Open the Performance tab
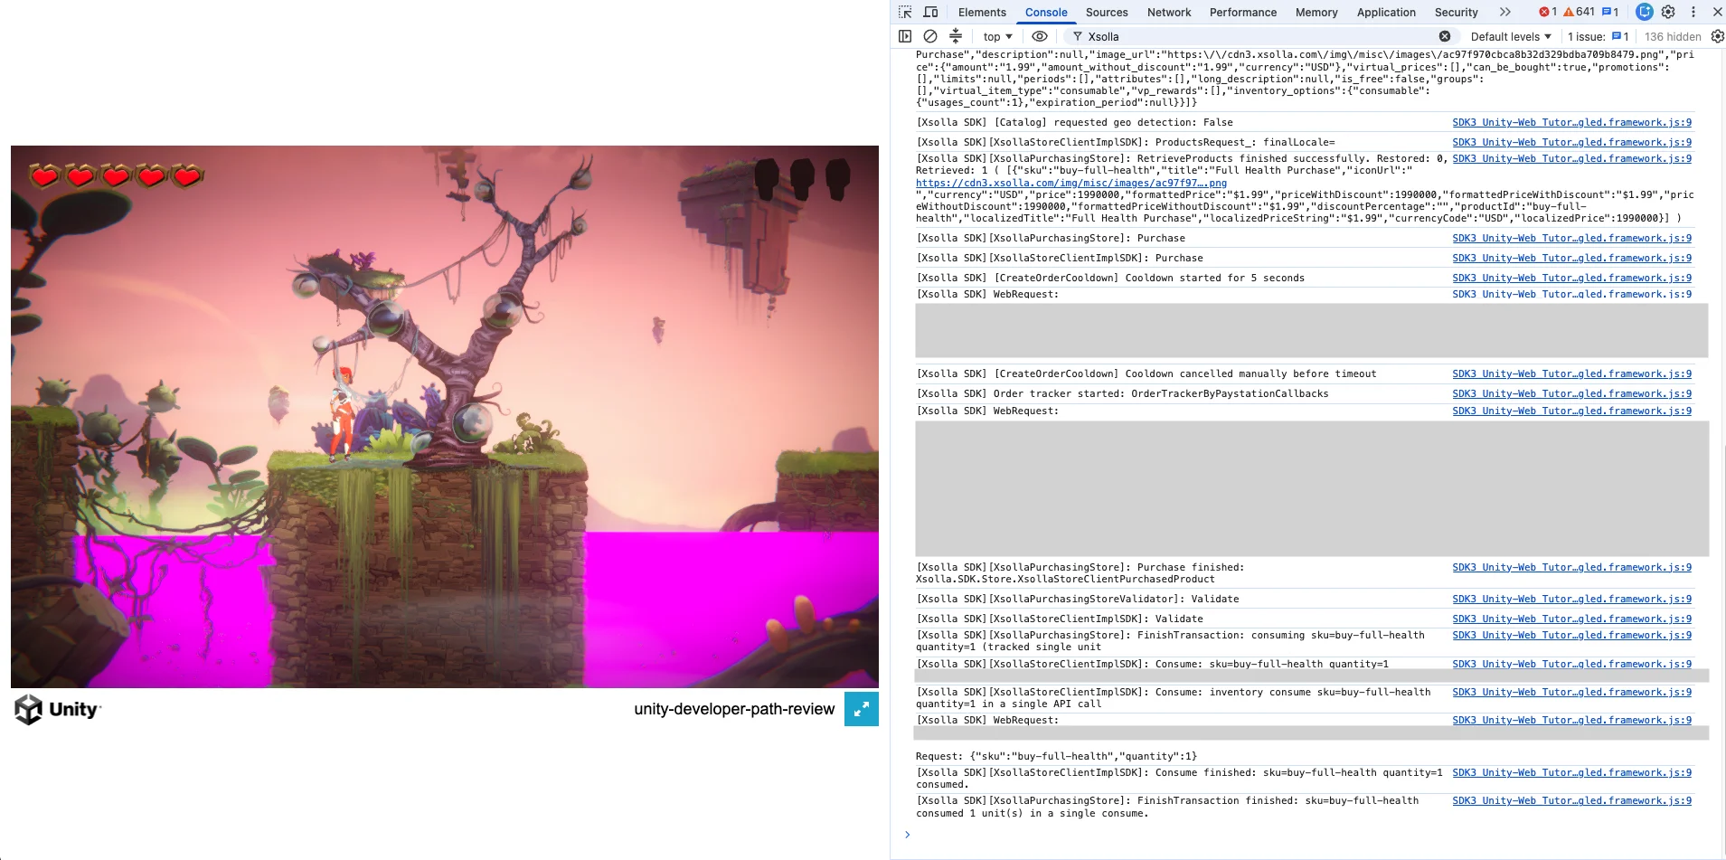The height and width of the screenshot is (860, 1726). [x=1243, y=12]
